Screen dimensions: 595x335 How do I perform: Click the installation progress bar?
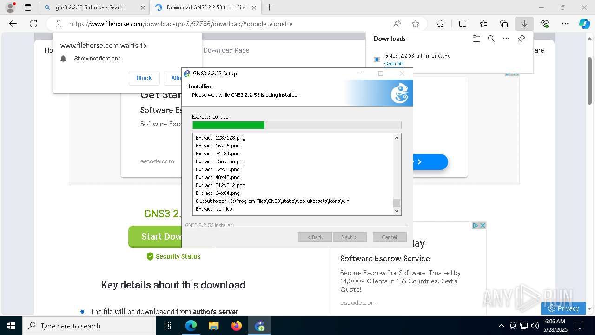(x=297, y=125)
